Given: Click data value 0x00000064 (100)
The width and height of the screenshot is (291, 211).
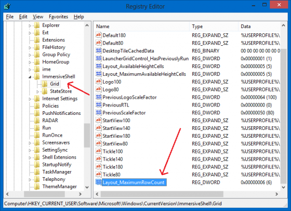Looking at the screenshot, I should pos(259,97).
